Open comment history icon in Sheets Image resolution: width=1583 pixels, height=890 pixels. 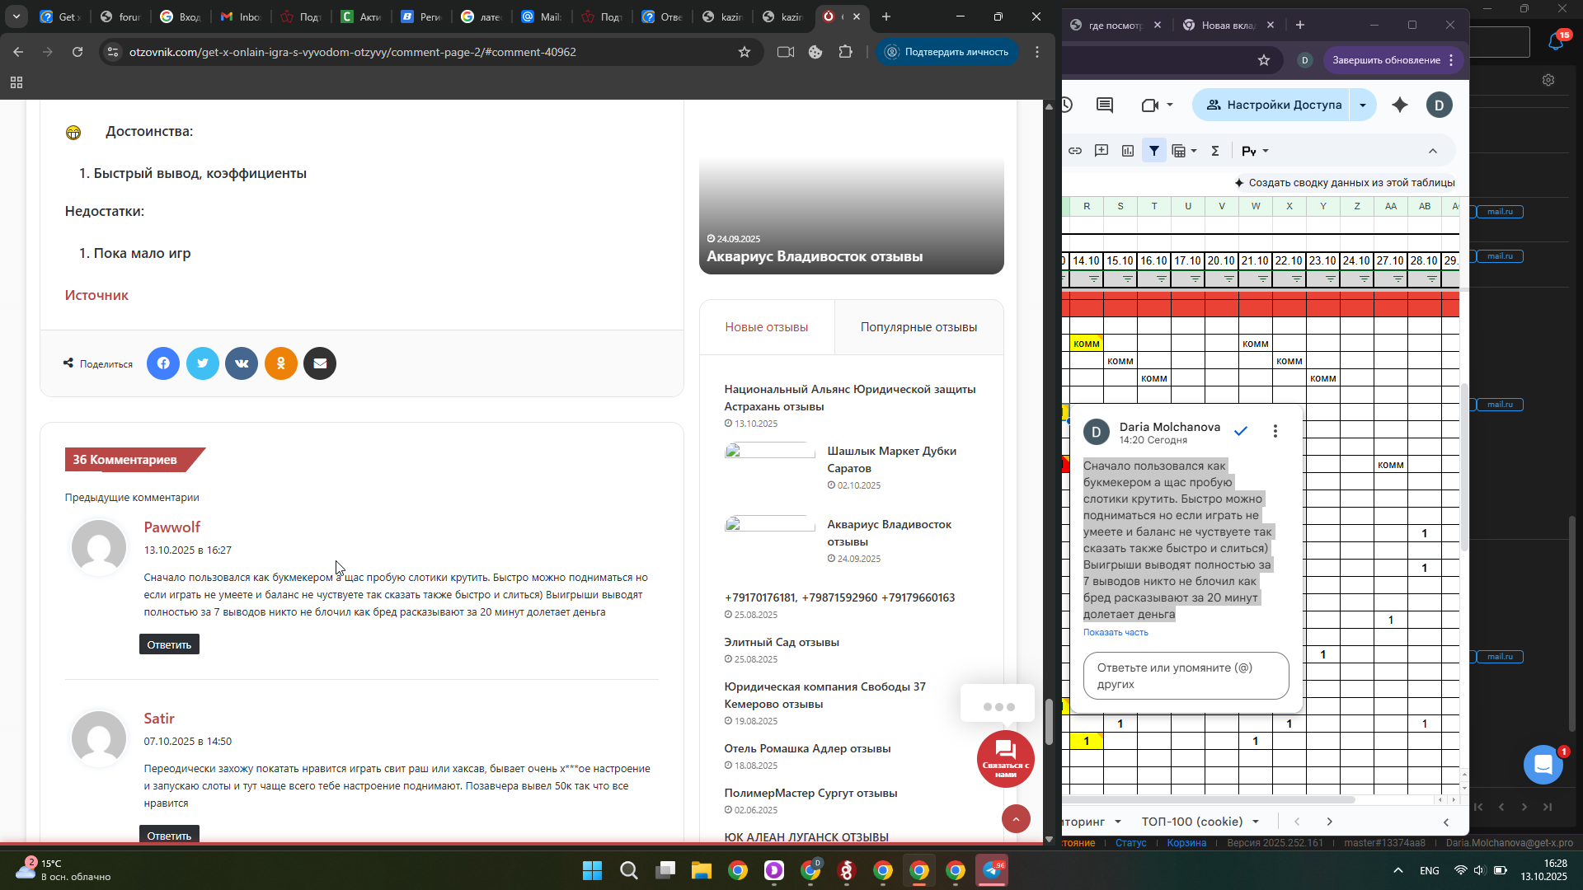1105,105
